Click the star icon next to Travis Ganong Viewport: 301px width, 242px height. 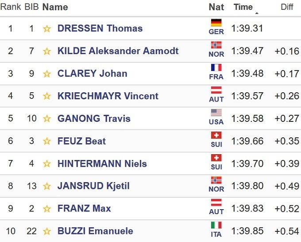pos(47,119)
